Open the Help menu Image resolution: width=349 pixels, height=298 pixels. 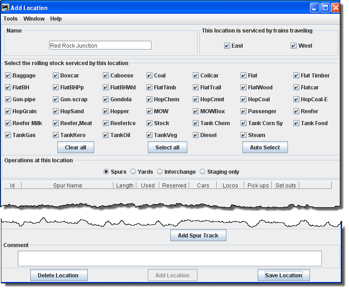coord(56,19)
